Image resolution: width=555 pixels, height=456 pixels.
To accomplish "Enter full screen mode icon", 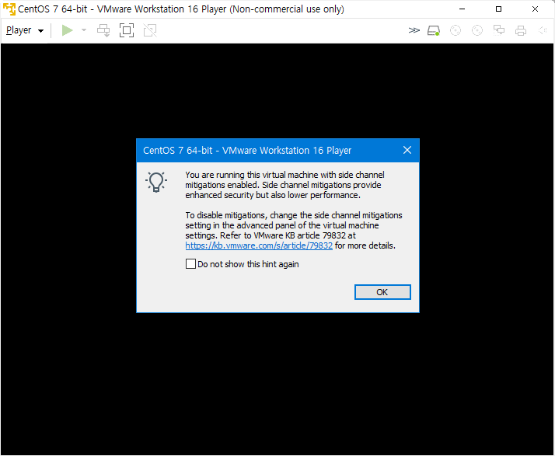I will coord(127,30).
